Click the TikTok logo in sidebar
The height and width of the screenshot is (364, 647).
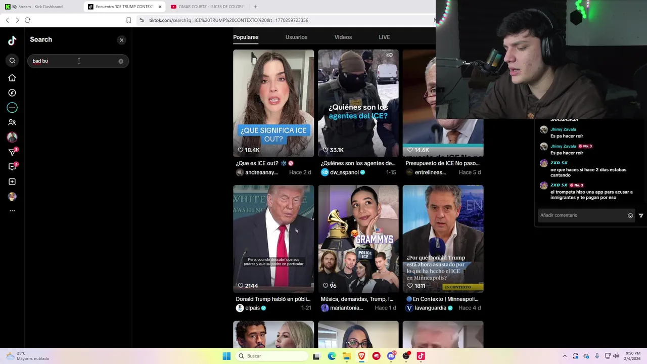coord(12,40)
